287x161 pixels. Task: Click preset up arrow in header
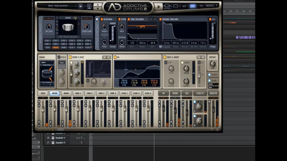point(98,5)
